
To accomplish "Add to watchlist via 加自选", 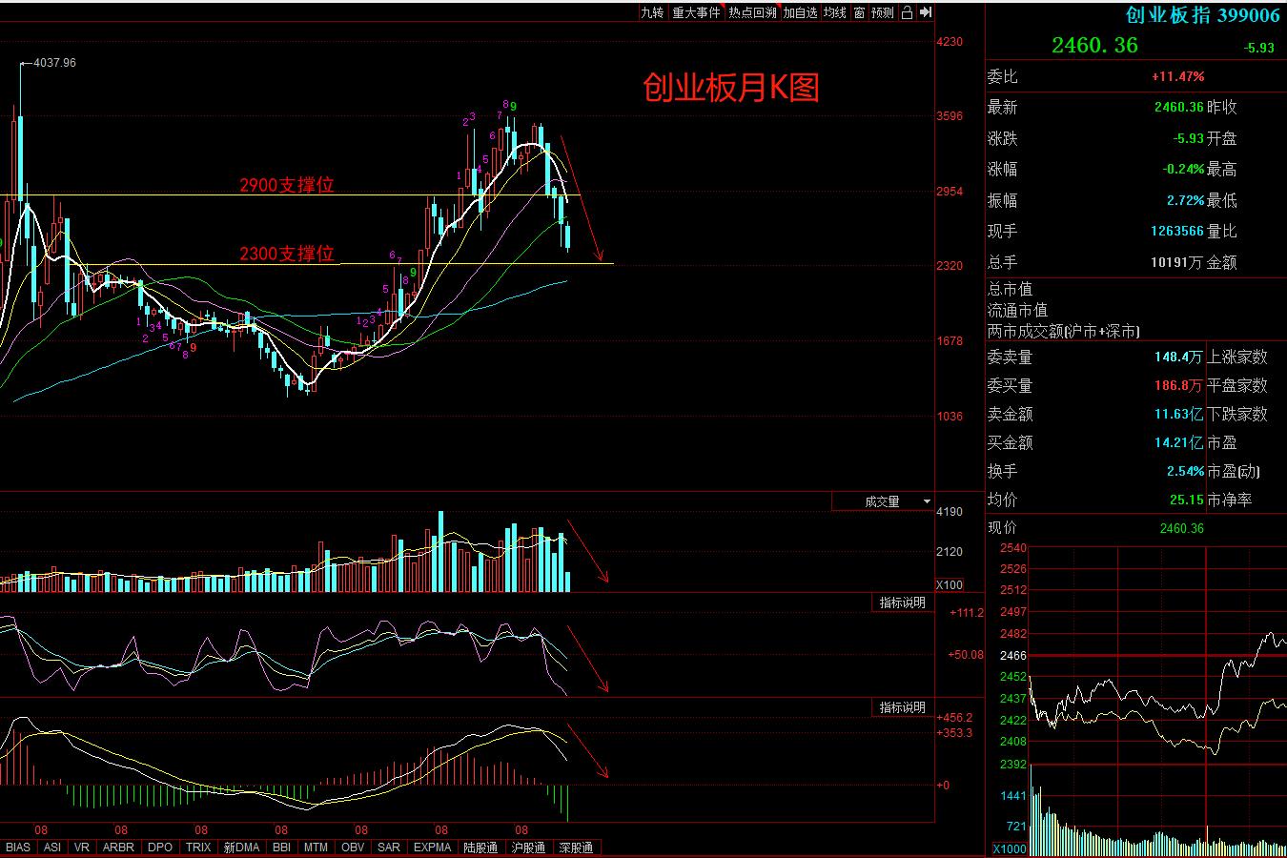I will pos(801,12).
